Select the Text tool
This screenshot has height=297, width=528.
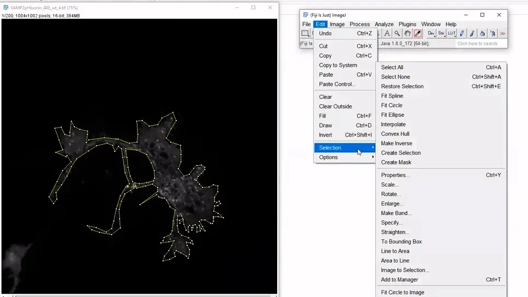tap(387, 33)
